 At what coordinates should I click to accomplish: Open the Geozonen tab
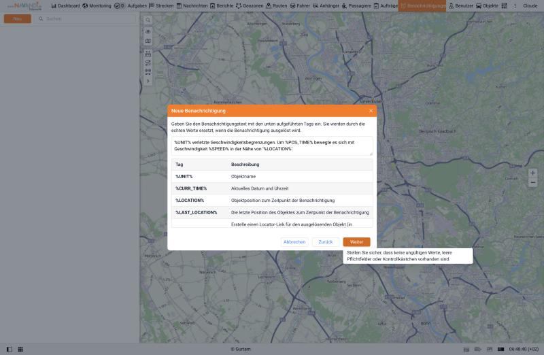250,6
